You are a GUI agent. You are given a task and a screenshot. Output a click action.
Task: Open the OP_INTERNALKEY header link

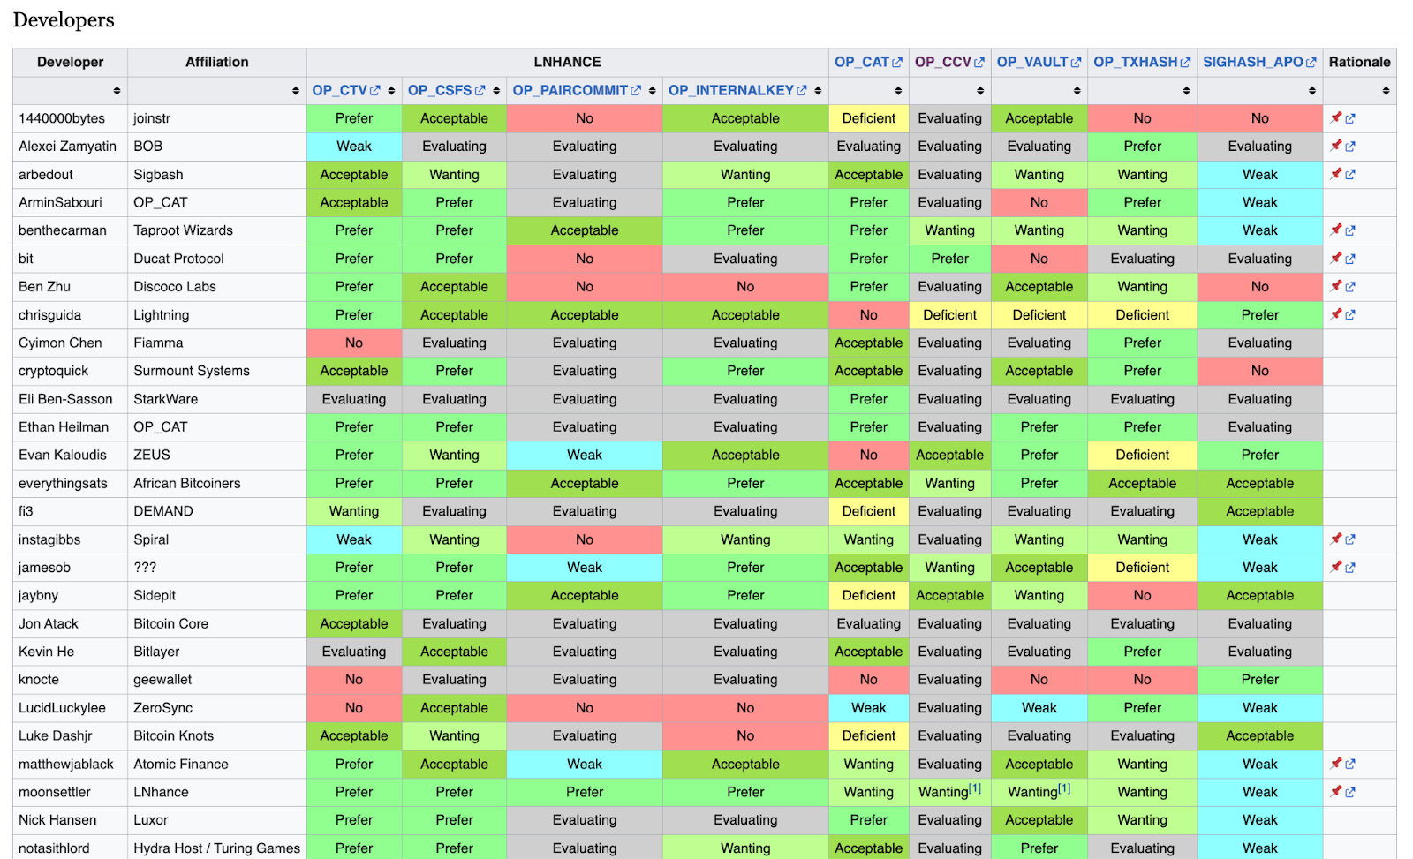tap(731, 90)
